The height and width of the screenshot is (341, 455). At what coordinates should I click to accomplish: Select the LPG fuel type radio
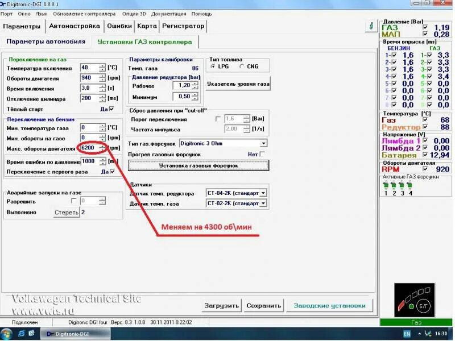(213, 66)
